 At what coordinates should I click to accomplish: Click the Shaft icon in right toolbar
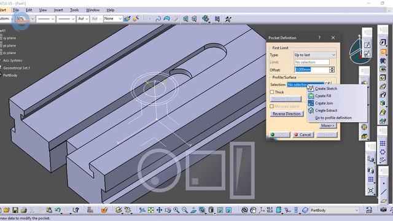pyautogui.click(x=383, y=61)
